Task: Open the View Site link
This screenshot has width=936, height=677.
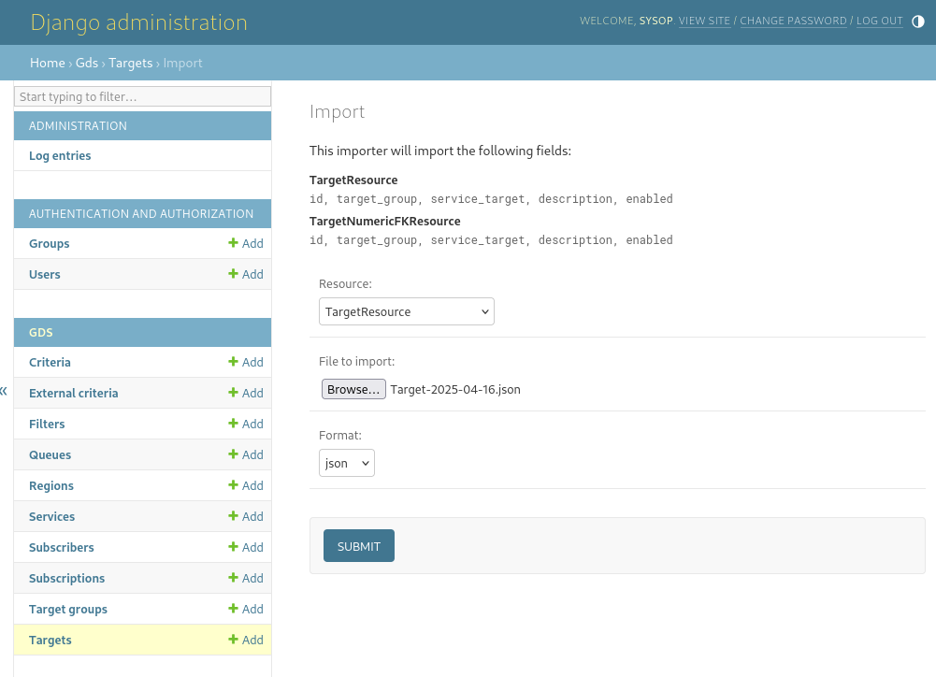Action: coord(704,21)
